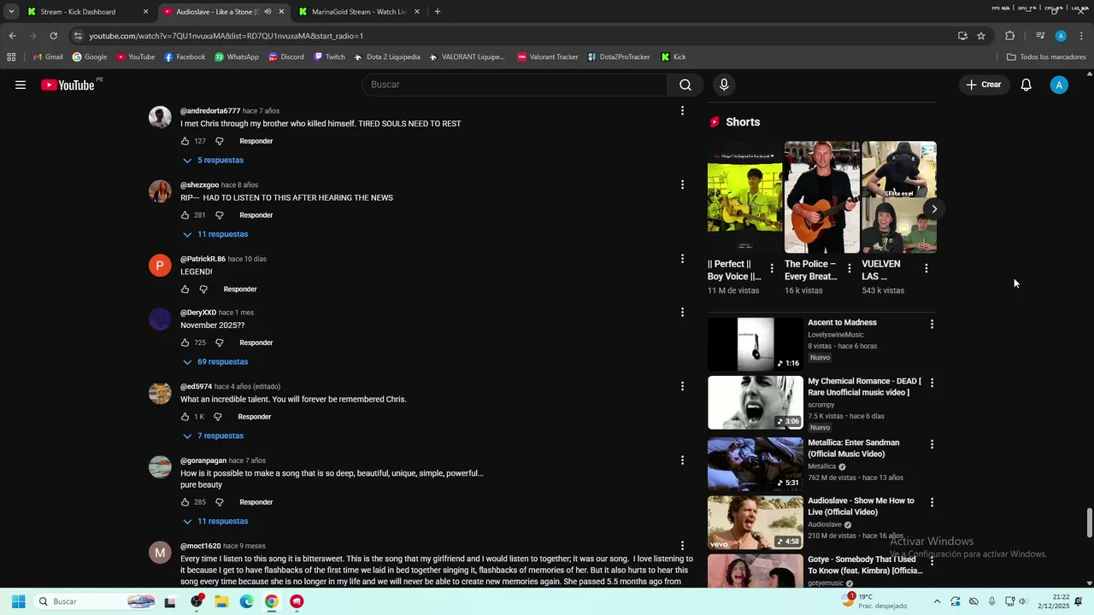Open options for My Chemical Romance video
The width and height of the screenshot is (1094, 615).
932,383
